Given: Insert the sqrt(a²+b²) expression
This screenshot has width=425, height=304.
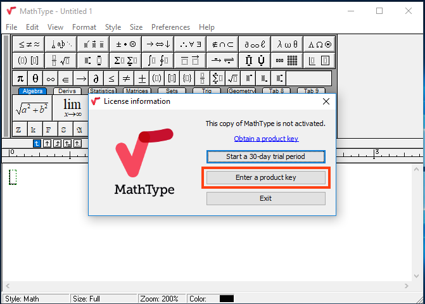Looking at the screenshot, I should point(32,108).
